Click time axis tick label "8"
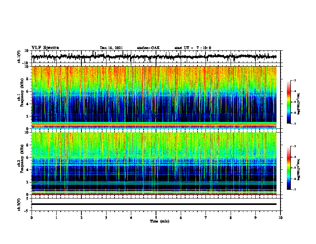This screenshot has height=244, width=316. click(231, 218)
